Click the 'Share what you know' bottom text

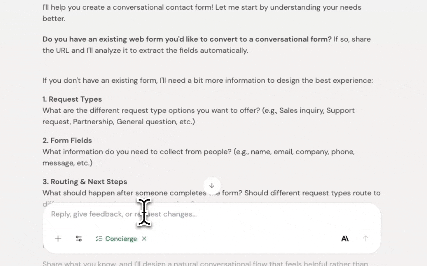(x=205, y=263)
